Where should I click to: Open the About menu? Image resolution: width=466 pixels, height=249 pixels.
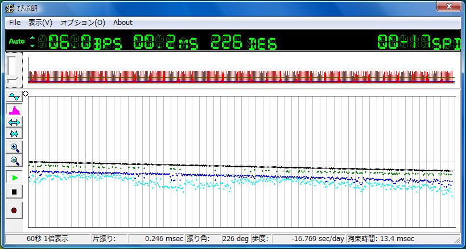coord(123,23)
